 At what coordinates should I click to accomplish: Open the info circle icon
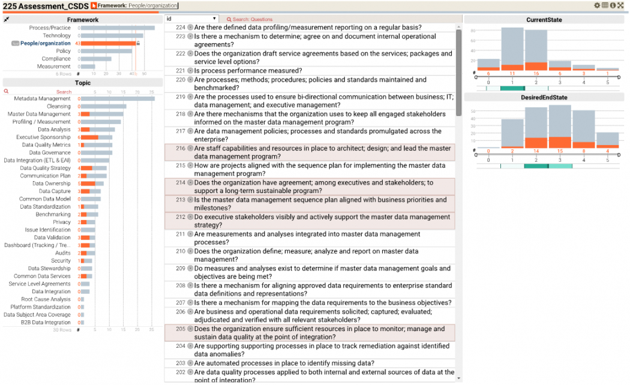point(613,5)
